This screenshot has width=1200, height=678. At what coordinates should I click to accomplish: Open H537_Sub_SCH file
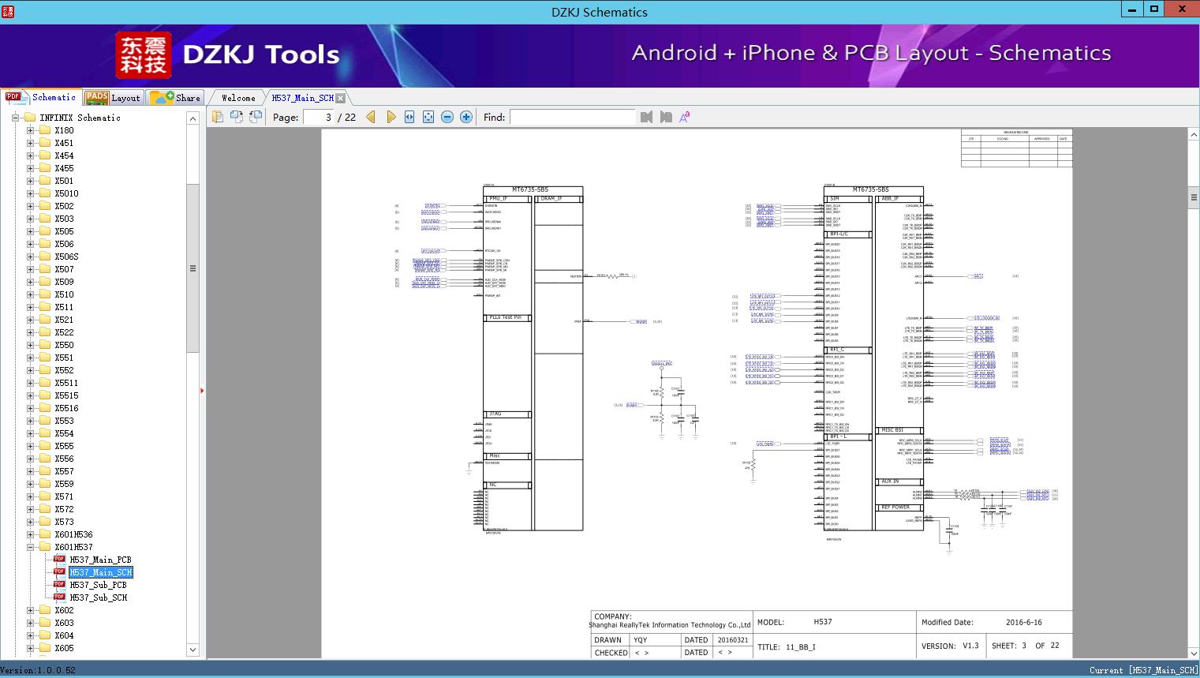pos(98,597)
